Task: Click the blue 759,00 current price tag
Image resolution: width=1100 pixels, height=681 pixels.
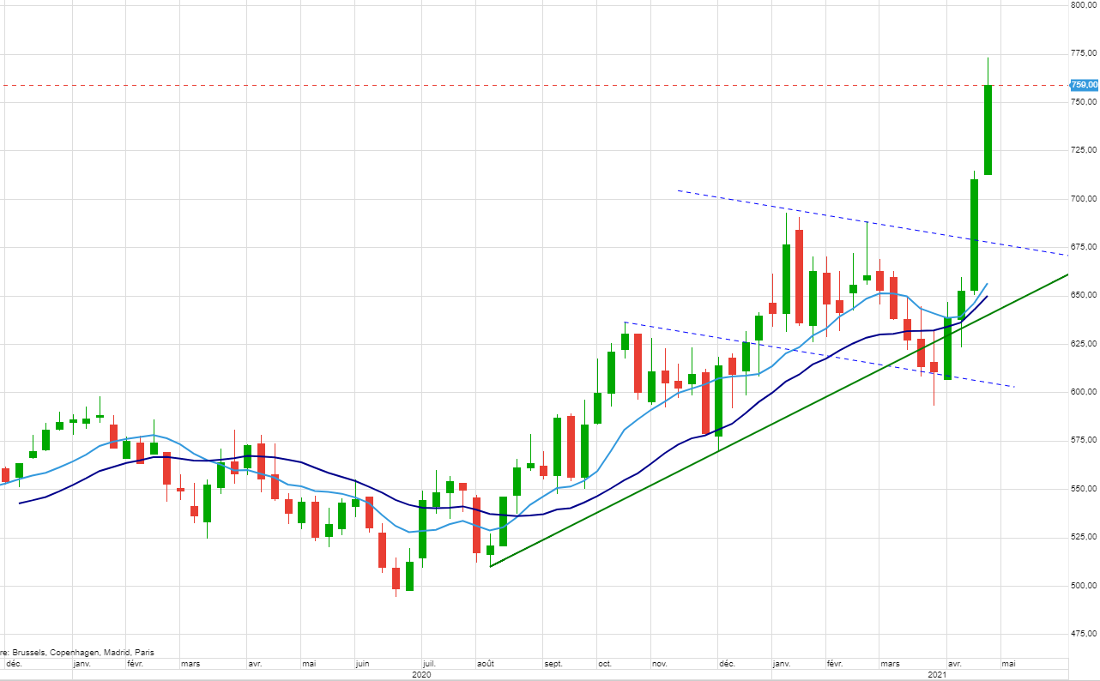Action: [x=1084, y=85]
